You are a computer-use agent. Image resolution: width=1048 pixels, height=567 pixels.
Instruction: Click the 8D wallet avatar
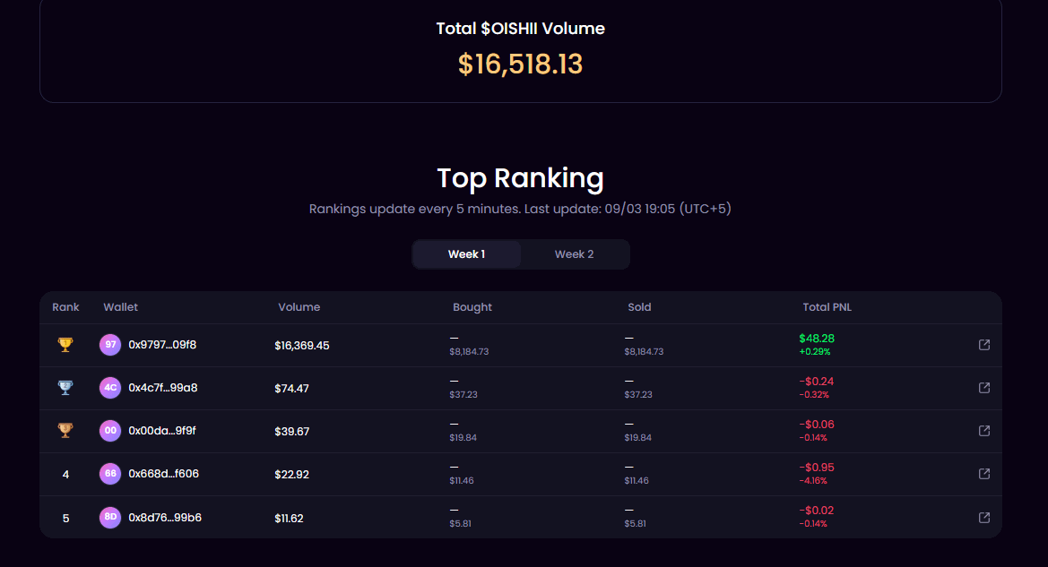[110, 517]
